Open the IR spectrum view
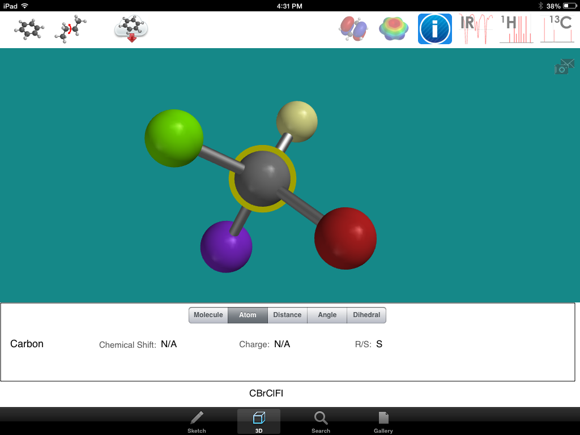Screen dimensions: 580x435 coord(474,28)
